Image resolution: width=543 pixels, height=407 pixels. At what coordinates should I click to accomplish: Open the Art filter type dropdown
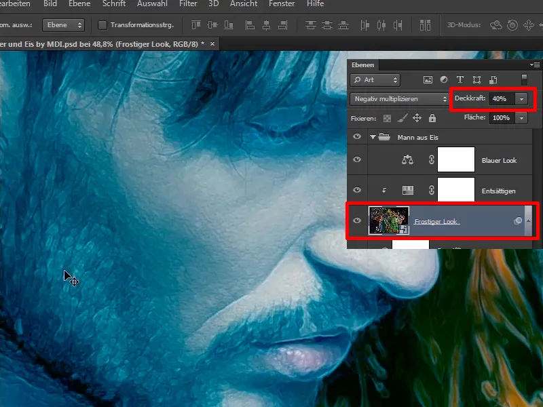coord(375,80)
